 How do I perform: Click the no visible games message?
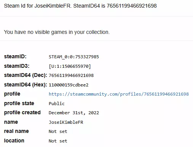[57, 32]
